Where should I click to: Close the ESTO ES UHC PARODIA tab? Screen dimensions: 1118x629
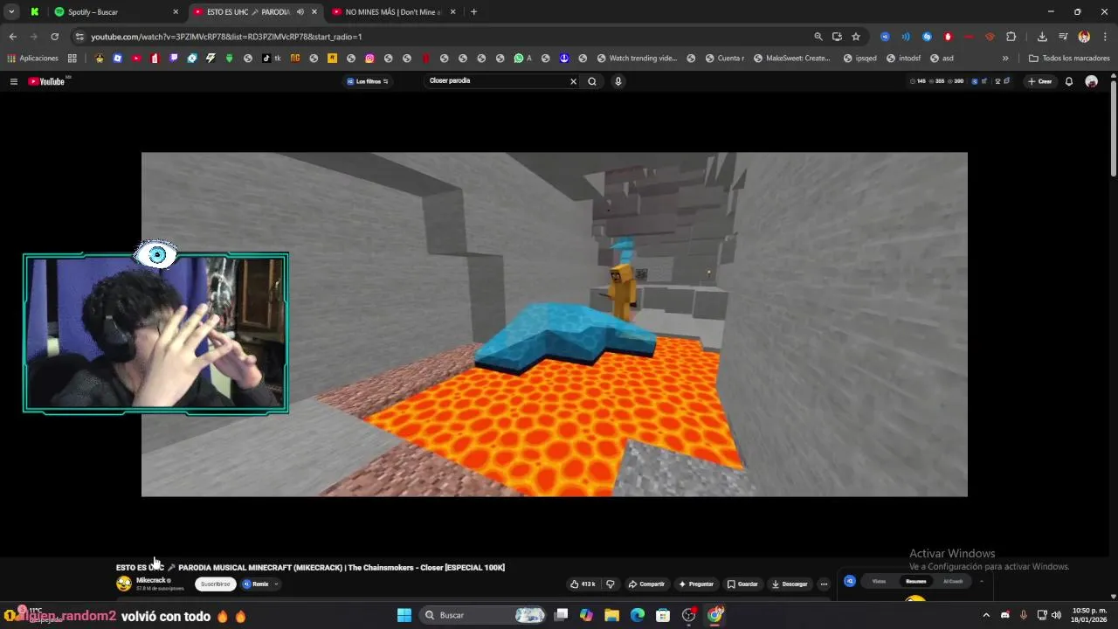(x=314, y=12)
